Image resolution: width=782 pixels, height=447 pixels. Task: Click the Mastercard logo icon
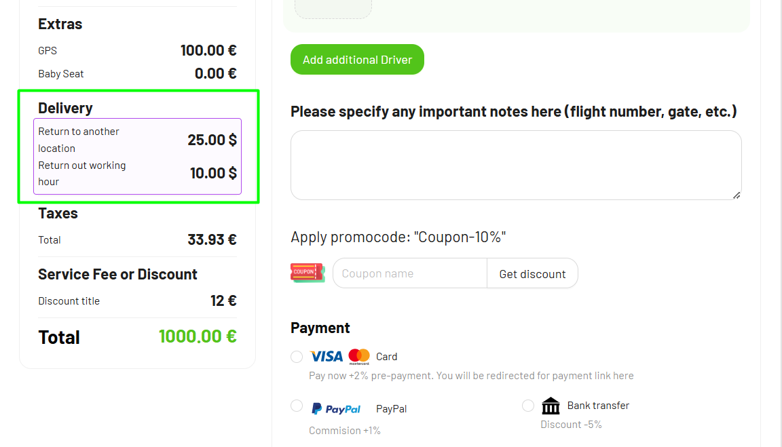pyautogui.click(x=359, y=356)
